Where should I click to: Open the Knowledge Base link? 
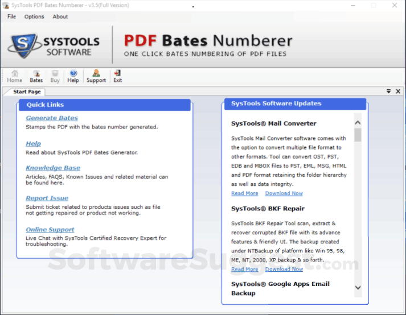coord(53,168)
